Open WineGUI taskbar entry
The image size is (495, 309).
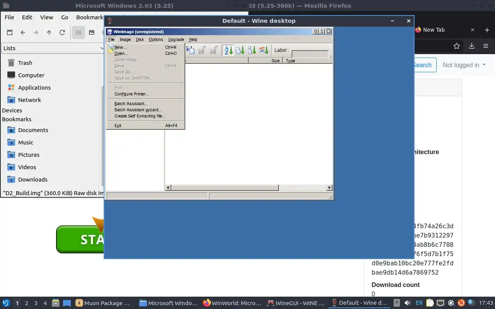click(296, 303)
